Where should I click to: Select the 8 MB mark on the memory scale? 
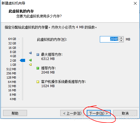tap(13, 95)
